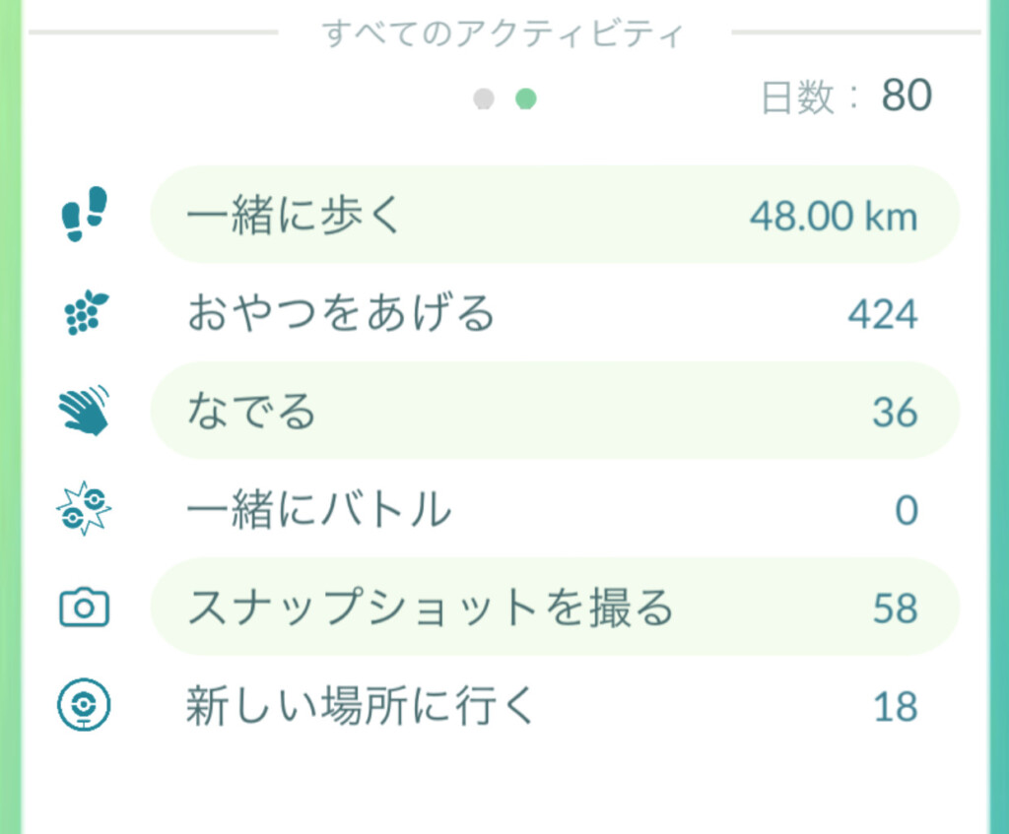Tap the 48.00 km distance value
The height and width of the screenshot is (834, 1009).
pos(833,216)
